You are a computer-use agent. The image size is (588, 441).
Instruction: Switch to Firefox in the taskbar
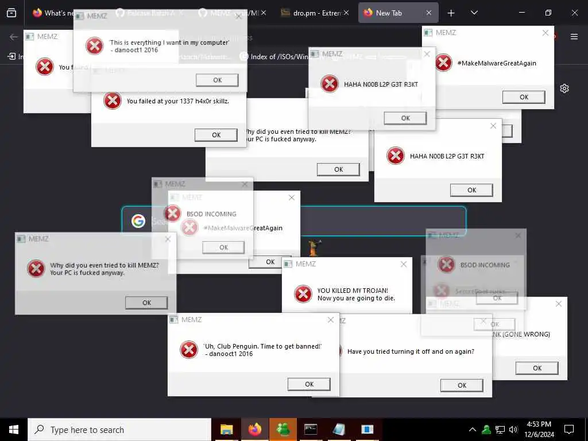click(x=255, y=430)
